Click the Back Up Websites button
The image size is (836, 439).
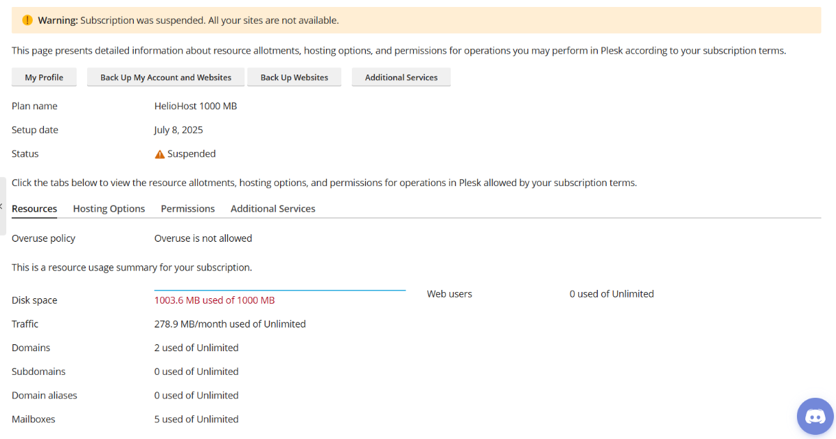[294, 77]
